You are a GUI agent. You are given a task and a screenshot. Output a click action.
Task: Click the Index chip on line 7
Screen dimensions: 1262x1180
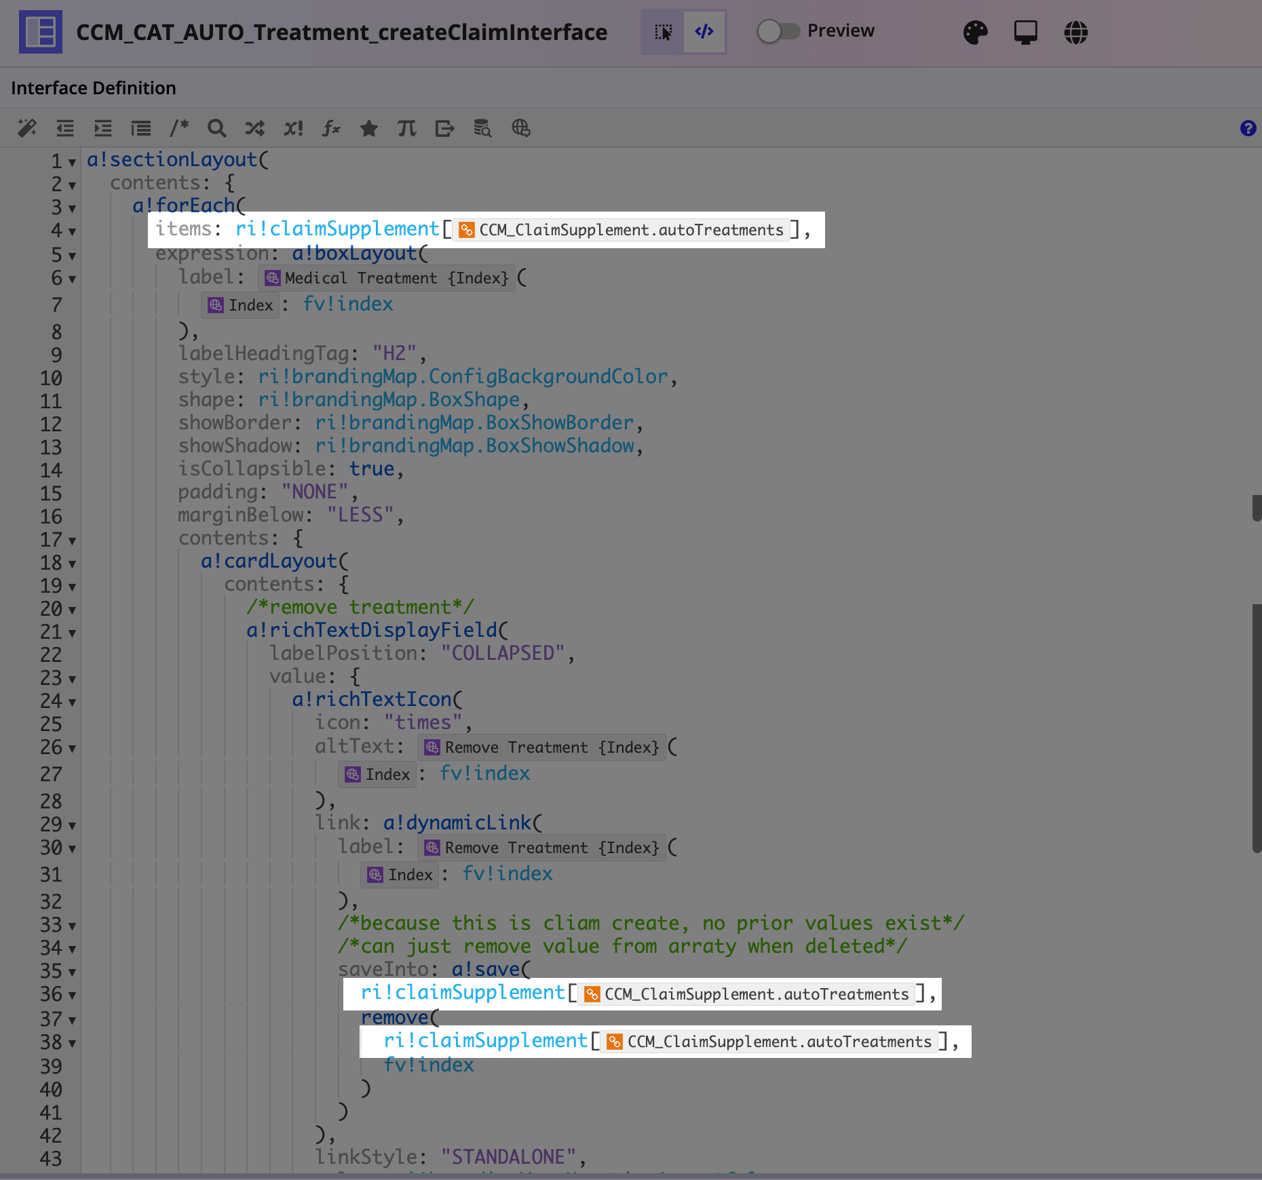241,305
